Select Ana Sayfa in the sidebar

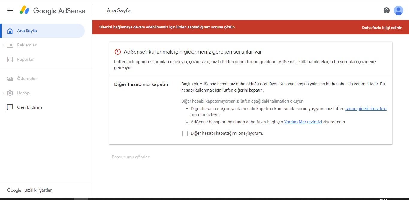pos(43,31)
